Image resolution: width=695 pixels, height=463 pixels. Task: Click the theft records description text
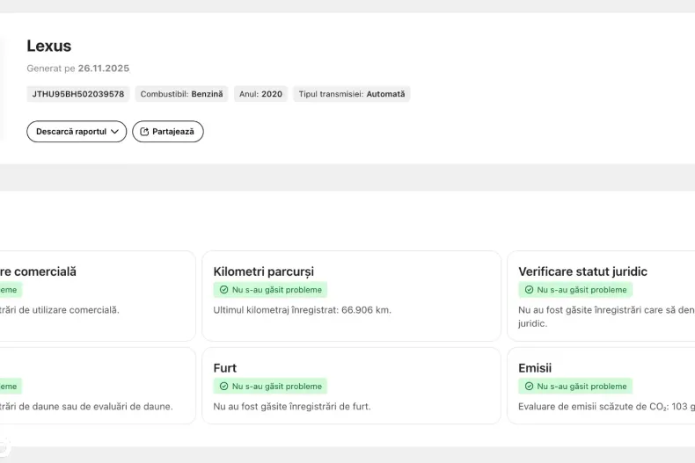click(x=292, y=407)
